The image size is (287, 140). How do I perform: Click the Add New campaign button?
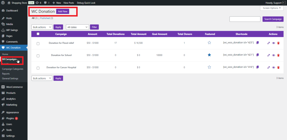[63, 11]
